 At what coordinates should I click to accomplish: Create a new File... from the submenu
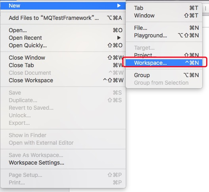164,28
